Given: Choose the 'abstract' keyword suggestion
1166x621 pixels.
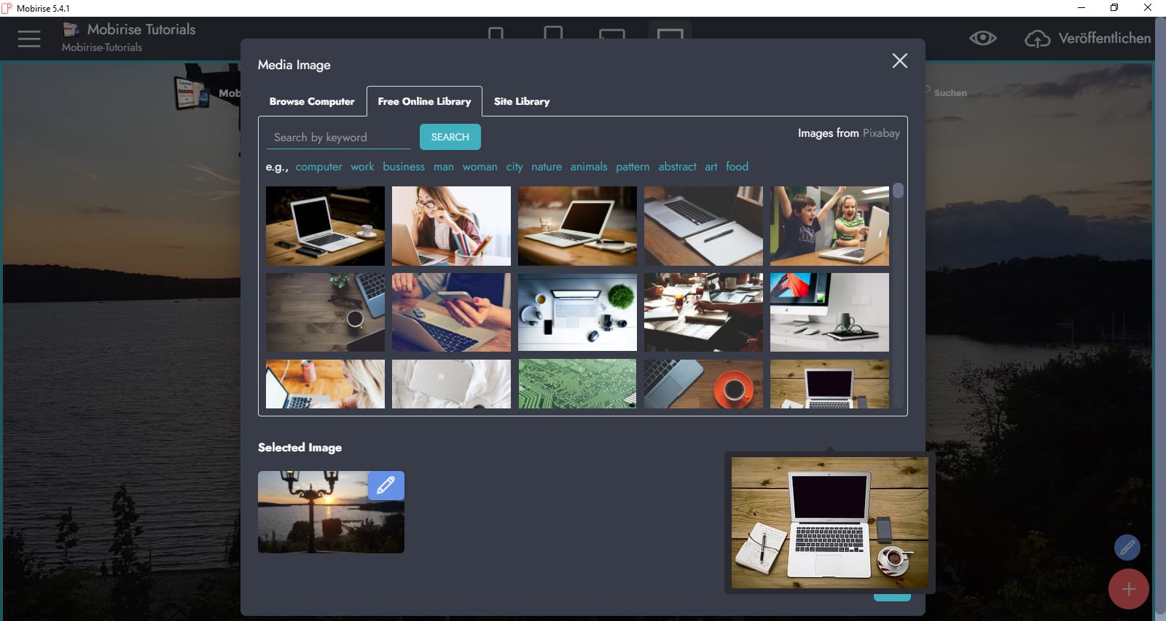Looking at the screenshot, I should pos(678,167).
